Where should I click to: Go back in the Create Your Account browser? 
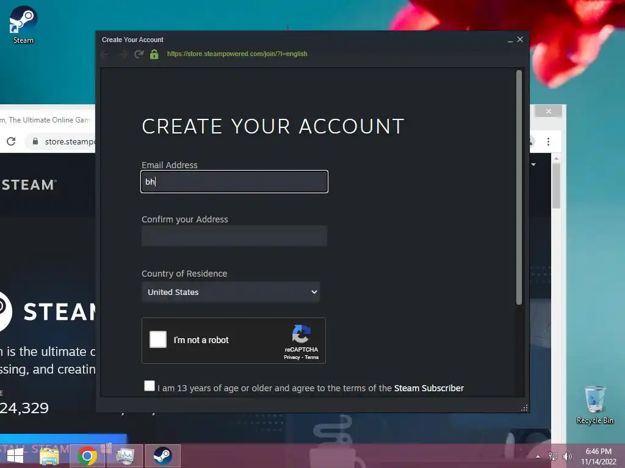[x=105, y=54]
